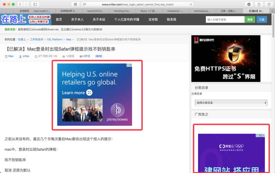
Task: Click the [编辑] edit link
Action: pos(99,56)
